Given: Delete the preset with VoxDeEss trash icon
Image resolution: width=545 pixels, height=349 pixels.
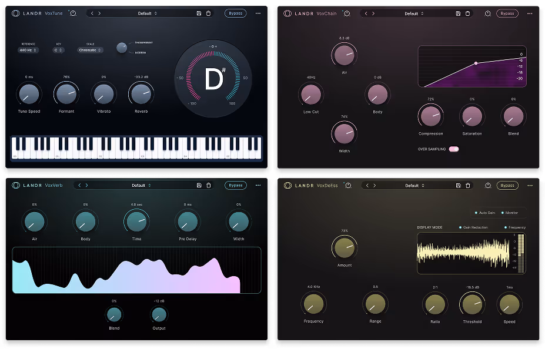Looking at the screenshot, I should 468,186.
